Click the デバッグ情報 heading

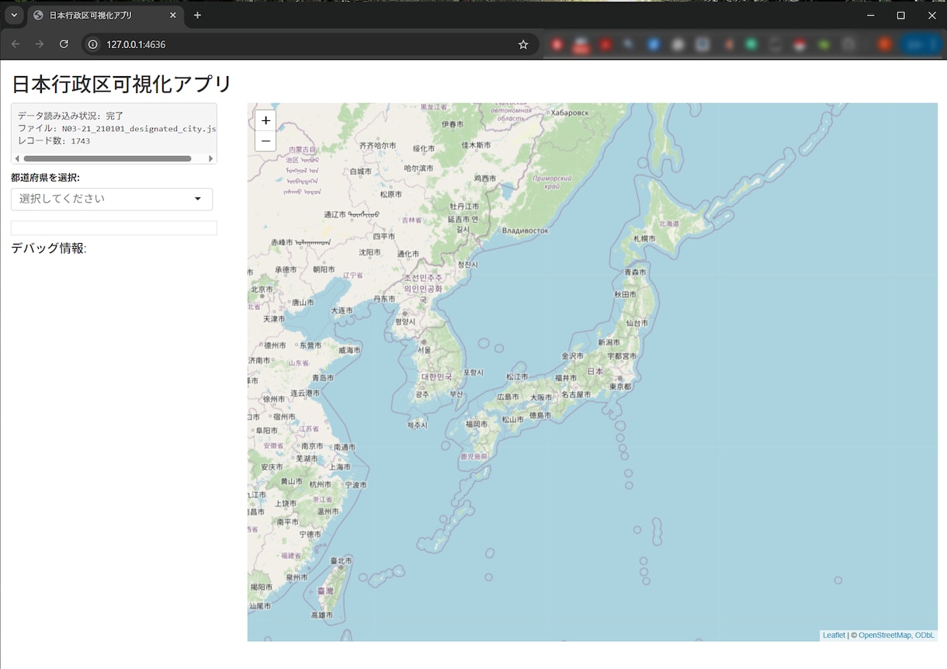click(49, 248)
